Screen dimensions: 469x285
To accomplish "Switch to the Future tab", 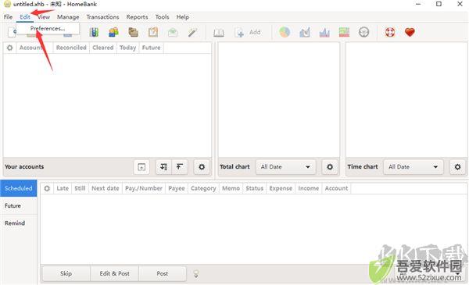I will pos(19,205).
